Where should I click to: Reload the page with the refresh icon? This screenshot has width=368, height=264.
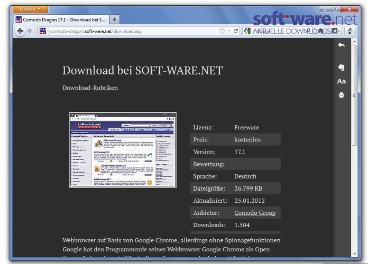click(x=236, y=31)
